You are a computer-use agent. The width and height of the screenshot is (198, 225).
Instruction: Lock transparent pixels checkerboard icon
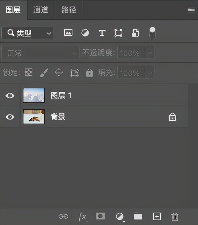[x=29, y=72]
